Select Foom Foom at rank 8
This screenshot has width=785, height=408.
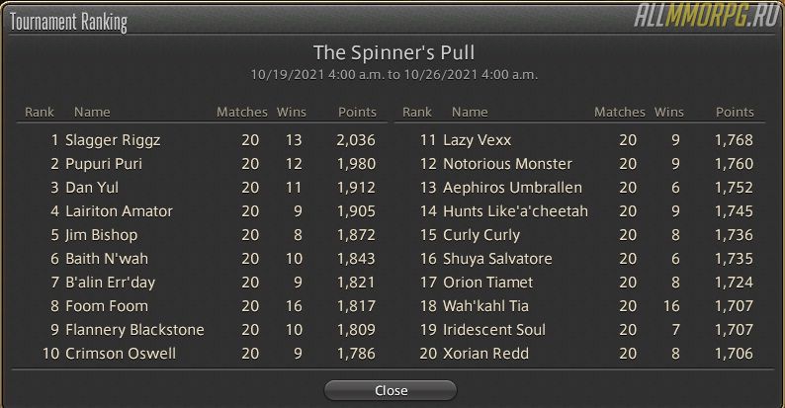click(x=203, y=306)
